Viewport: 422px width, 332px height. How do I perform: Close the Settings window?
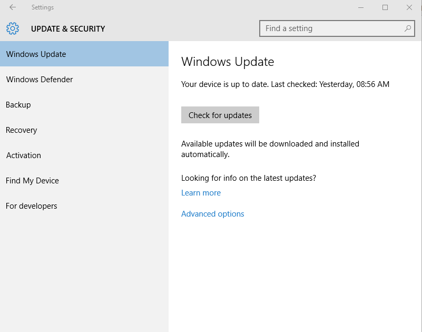coord(409,7)
